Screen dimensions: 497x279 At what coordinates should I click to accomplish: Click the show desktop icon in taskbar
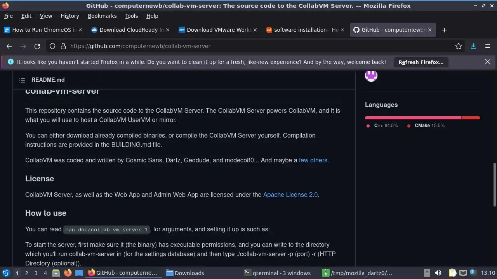(79, 273)
